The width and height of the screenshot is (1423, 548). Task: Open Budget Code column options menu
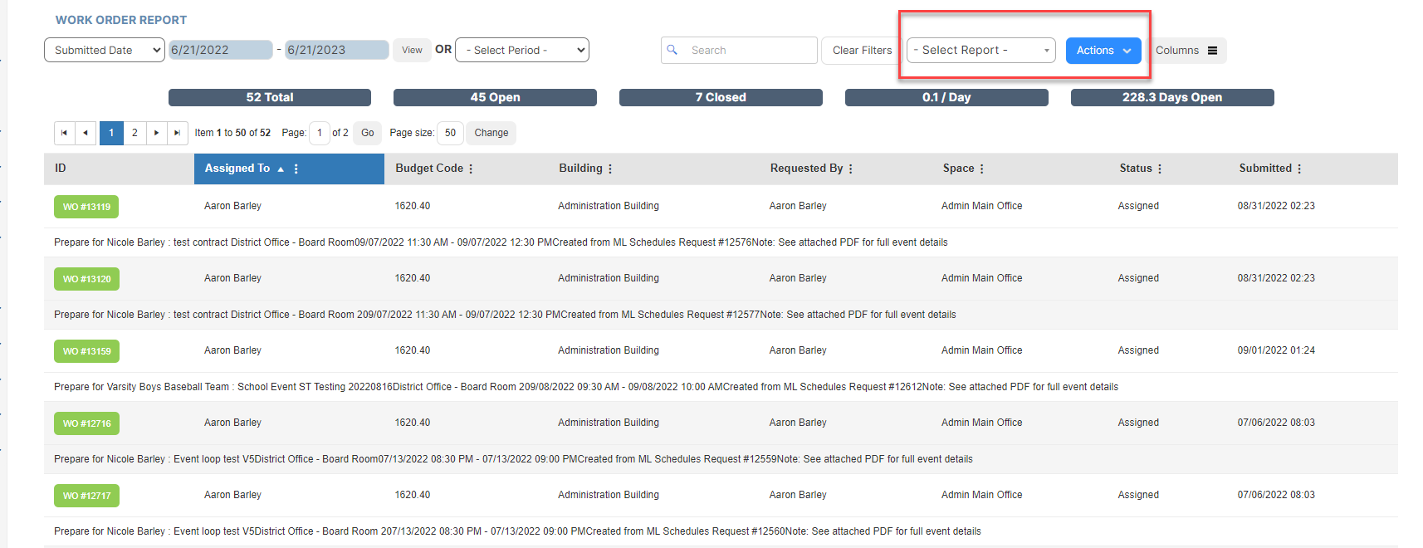coord(471,169)
